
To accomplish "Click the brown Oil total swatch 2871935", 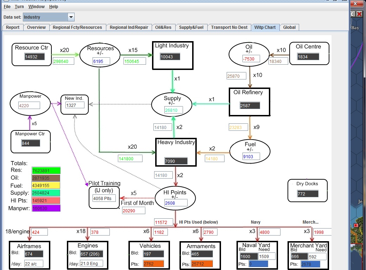I will 46,178.
